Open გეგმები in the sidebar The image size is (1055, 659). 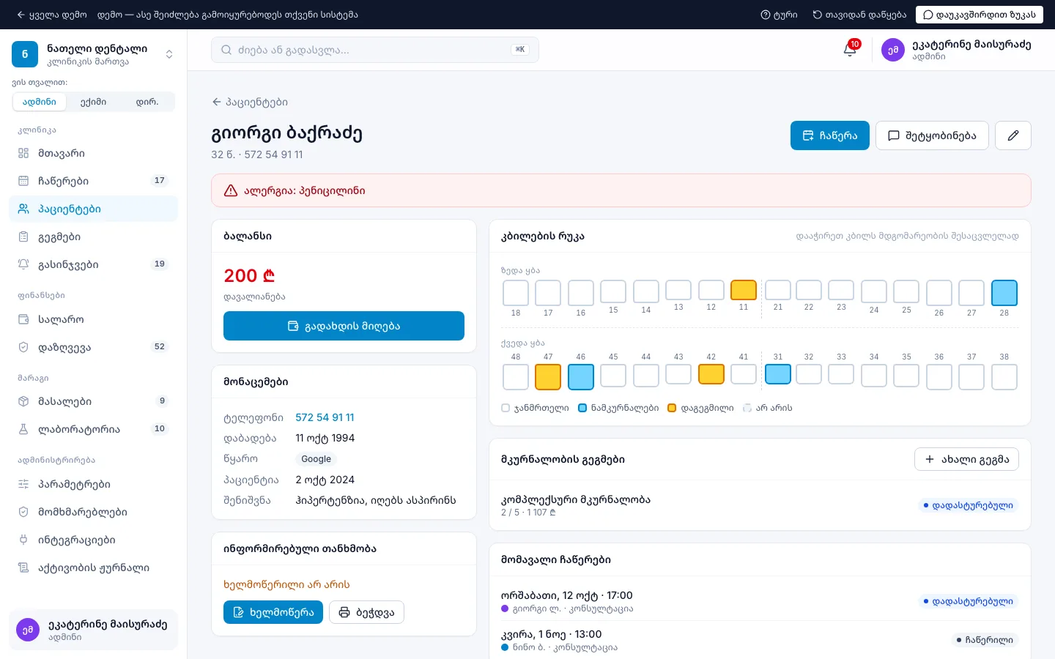93,237
